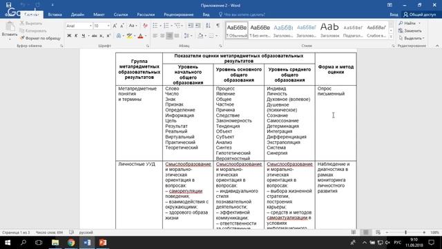
Task: Click the multilevel list icon
Action: pyautogui.click(x=177, y=26)
